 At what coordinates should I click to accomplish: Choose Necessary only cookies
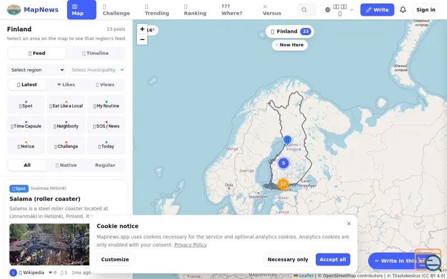coord(288,259)
